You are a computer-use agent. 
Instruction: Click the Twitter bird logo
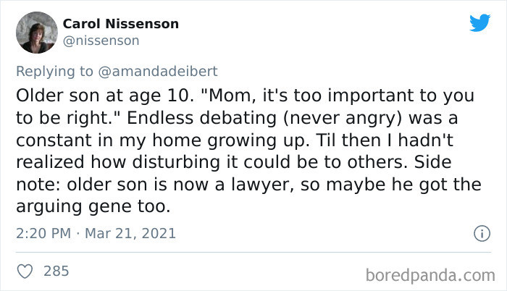click(479, 22)
